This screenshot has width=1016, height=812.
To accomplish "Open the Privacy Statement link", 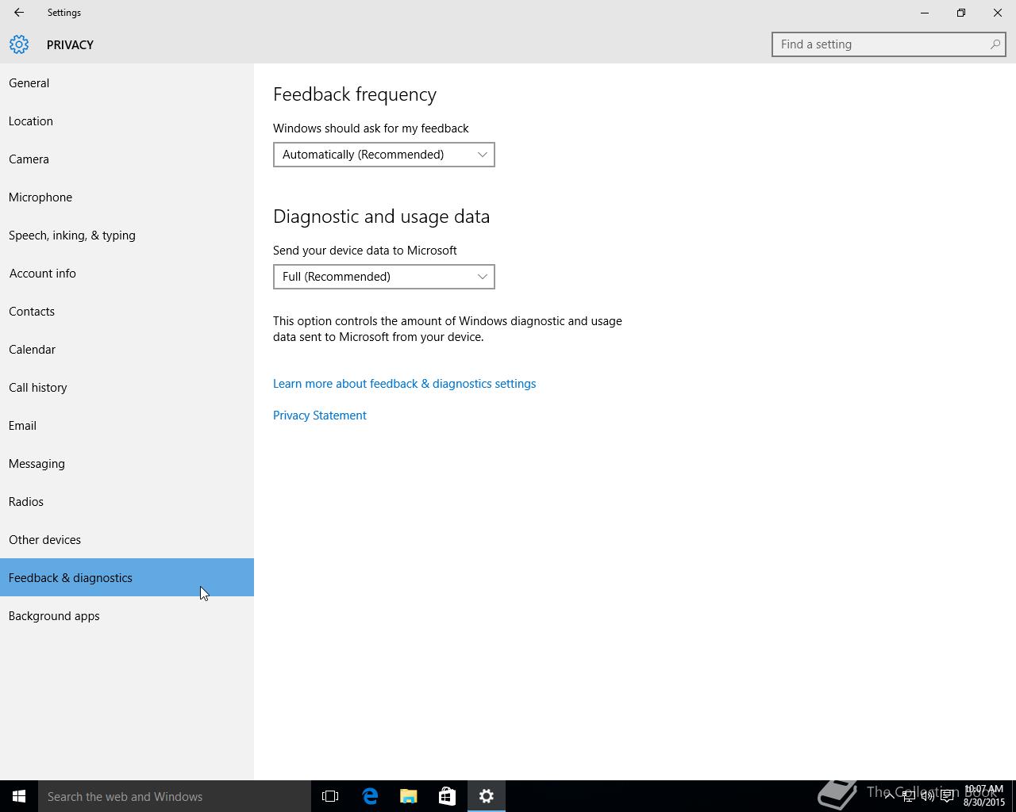I will coord(320,416).
